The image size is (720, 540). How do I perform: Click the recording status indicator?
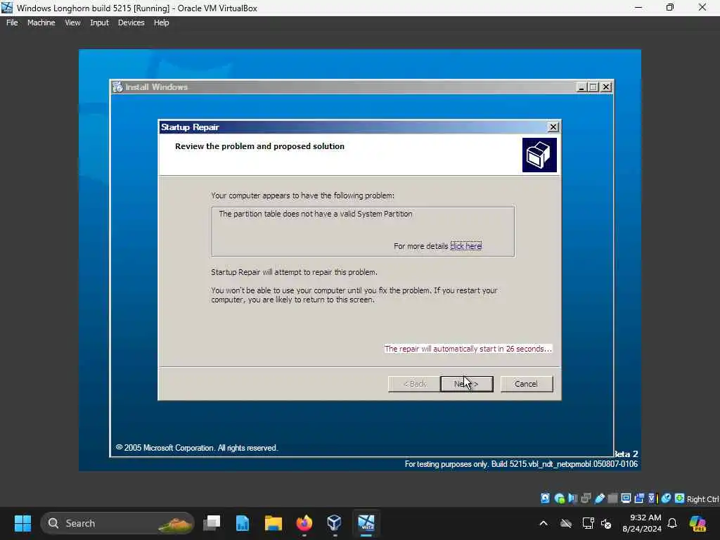[x=639, y=499]
